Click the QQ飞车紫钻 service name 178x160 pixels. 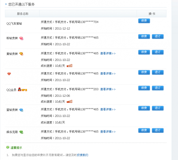(14, 24)
